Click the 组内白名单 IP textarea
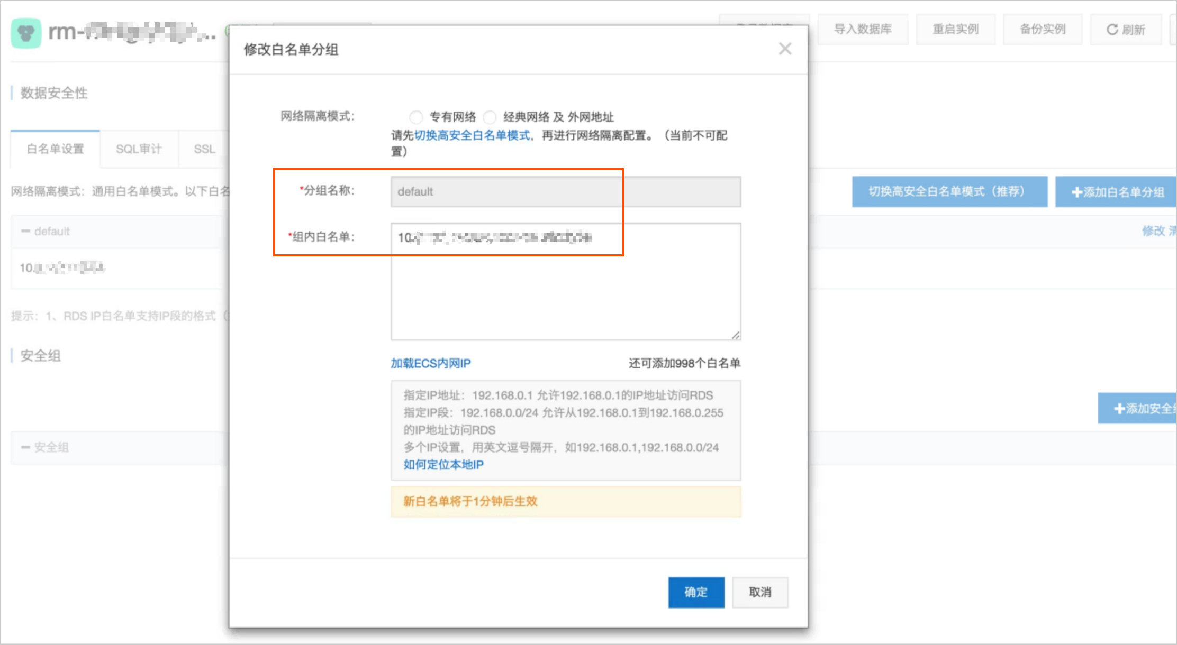Viewport: 1177px width, 645px height. pyautogui.click(x=566, y=281)
